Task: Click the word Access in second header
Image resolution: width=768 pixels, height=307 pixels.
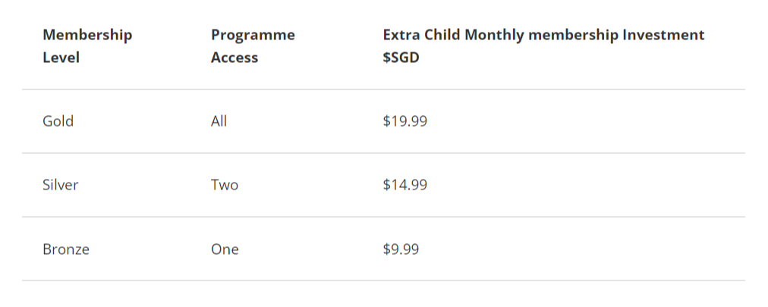Action: click(x=234, y=58)
